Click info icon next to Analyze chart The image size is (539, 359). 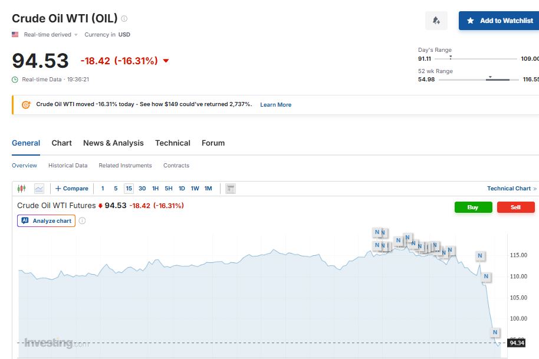point(82,221)
